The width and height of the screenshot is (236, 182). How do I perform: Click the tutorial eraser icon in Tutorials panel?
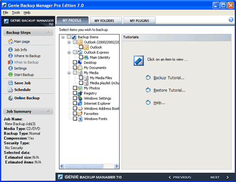coord(139,61)
